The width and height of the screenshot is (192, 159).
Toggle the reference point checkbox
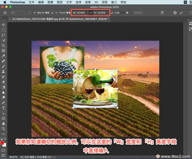(23, 13)
